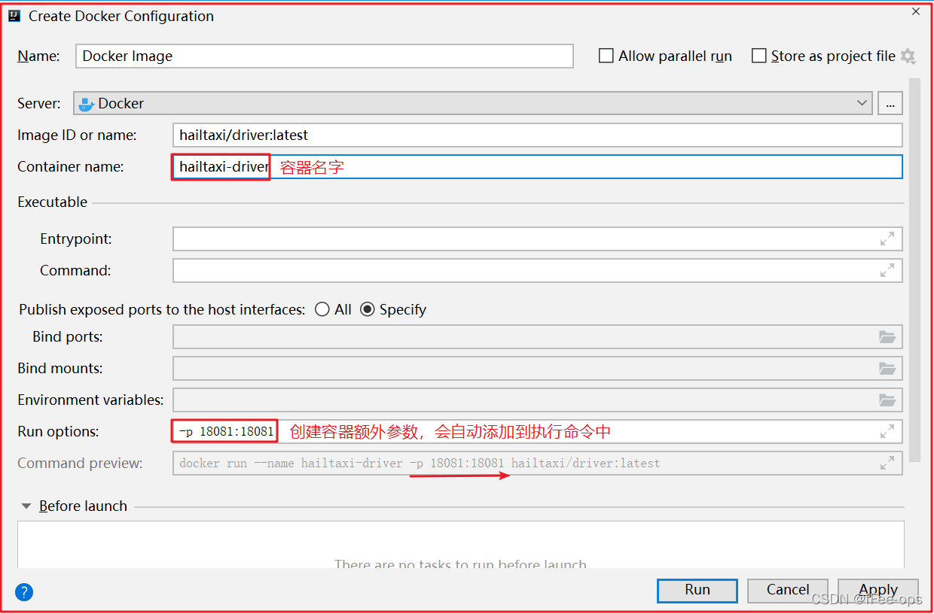
Task: Open the help question mark icon
Action: pos(24,592)
